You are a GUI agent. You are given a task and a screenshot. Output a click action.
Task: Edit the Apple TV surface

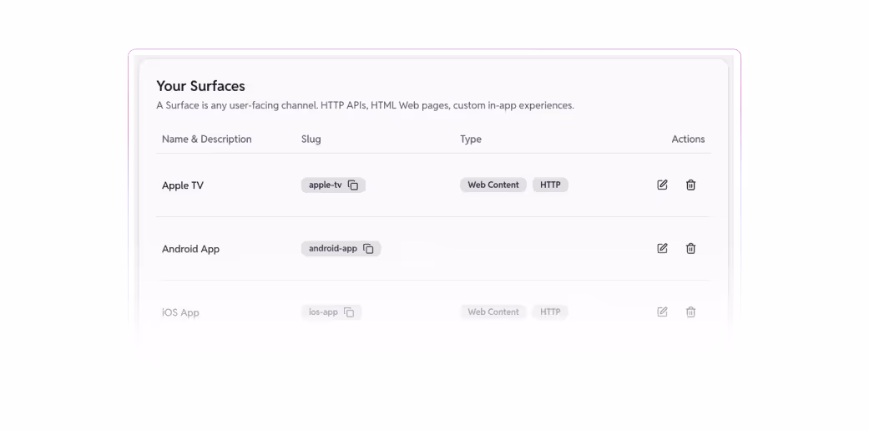[x=662, y=185]
